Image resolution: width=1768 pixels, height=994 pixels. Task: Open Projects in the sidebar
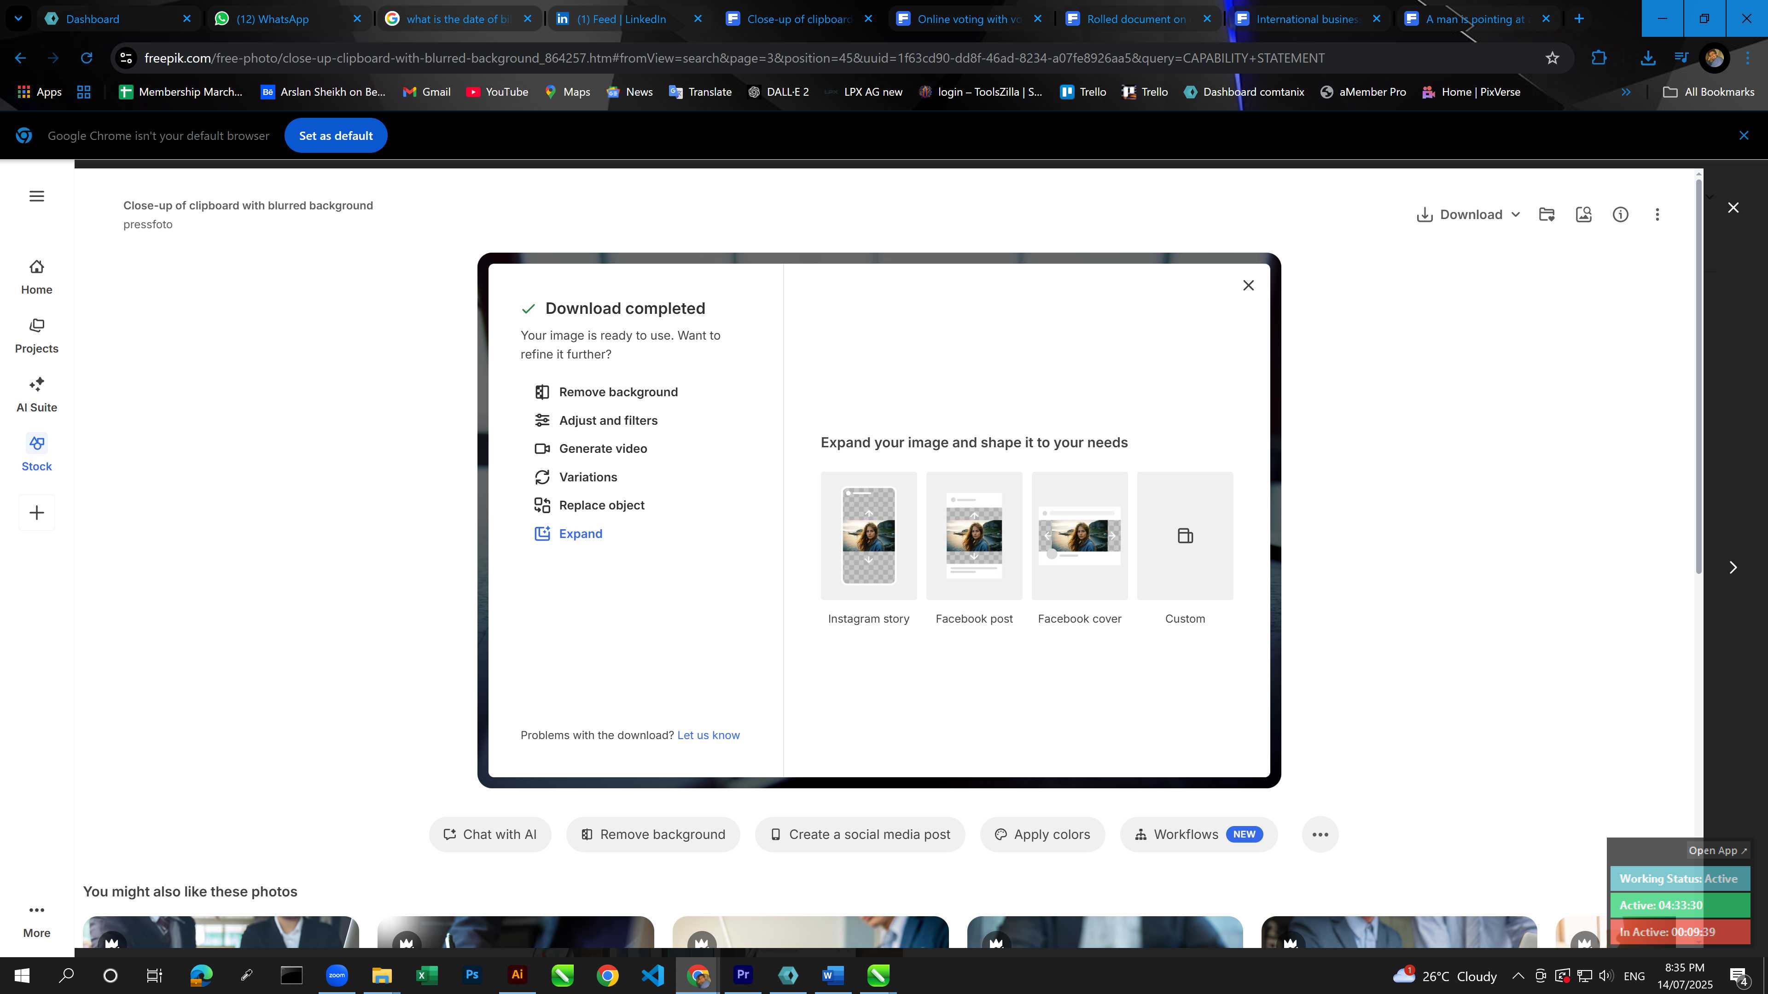point(37,336)
